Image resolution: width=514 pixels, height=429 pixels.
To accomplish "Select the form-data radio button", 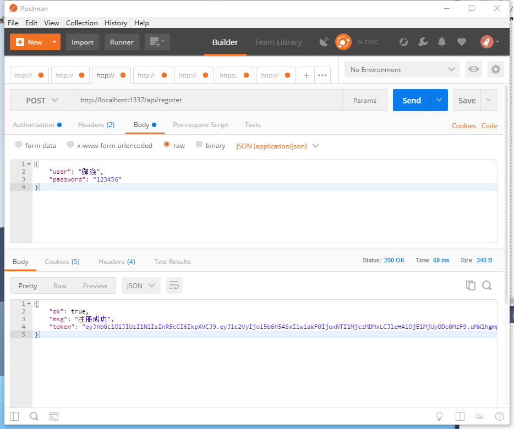I will 19,144.
